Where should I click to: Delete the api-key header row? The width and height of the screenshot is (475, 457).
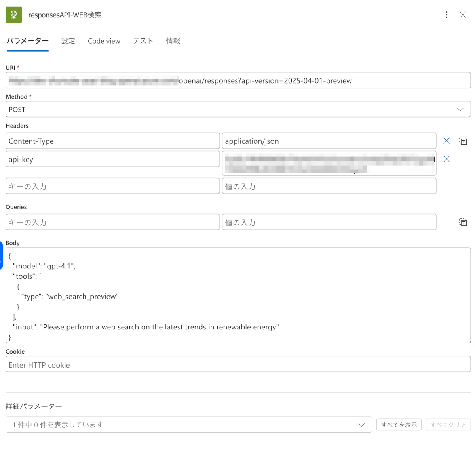(x=446, y=159)
